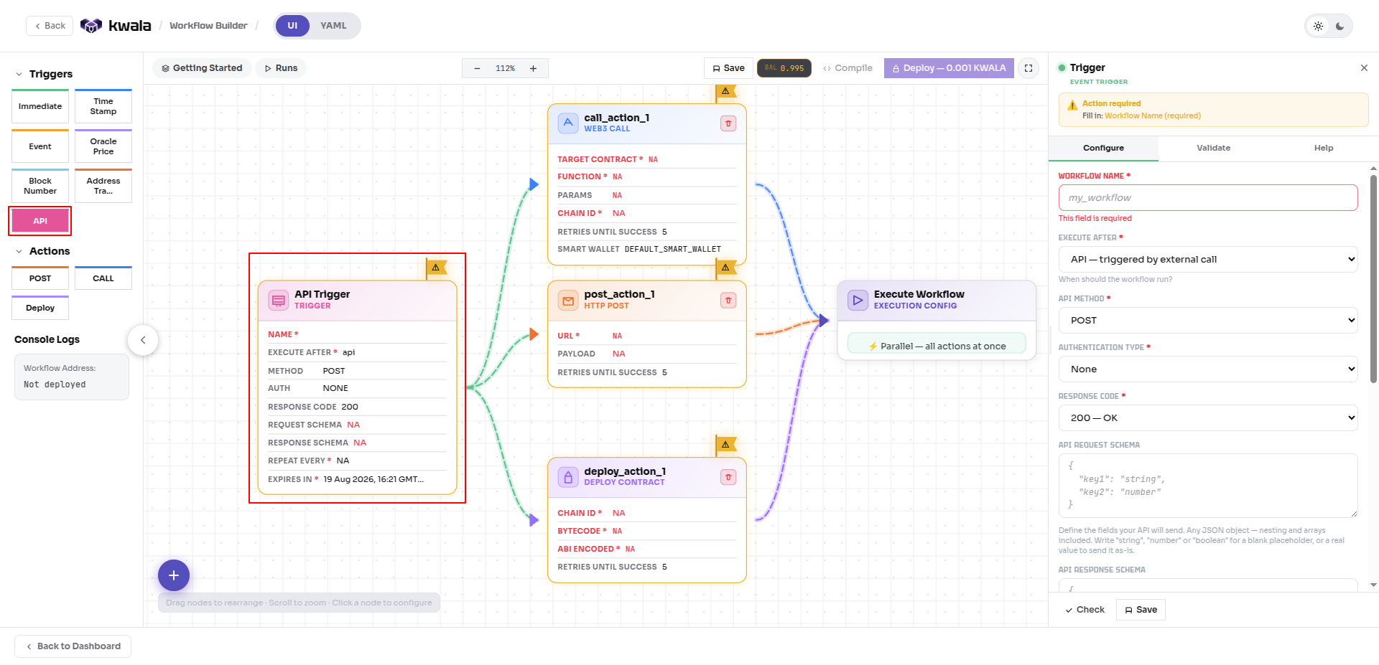Collapse the Triggers section

click(x=19, y=74)
